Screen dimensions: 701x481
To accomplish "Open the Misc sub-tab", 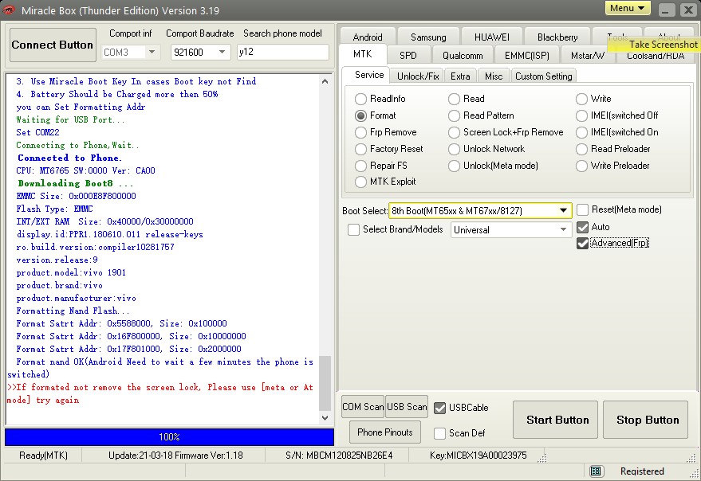I will [494, 76].
